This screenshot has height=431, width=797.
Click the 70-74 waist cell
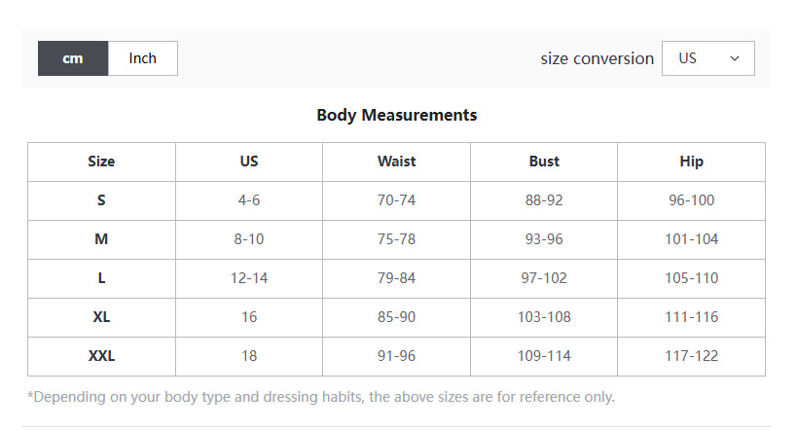[396, 200]
